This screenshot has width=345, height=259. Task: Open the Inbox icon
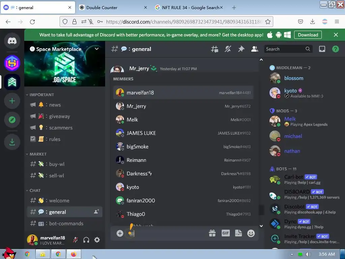322,49
